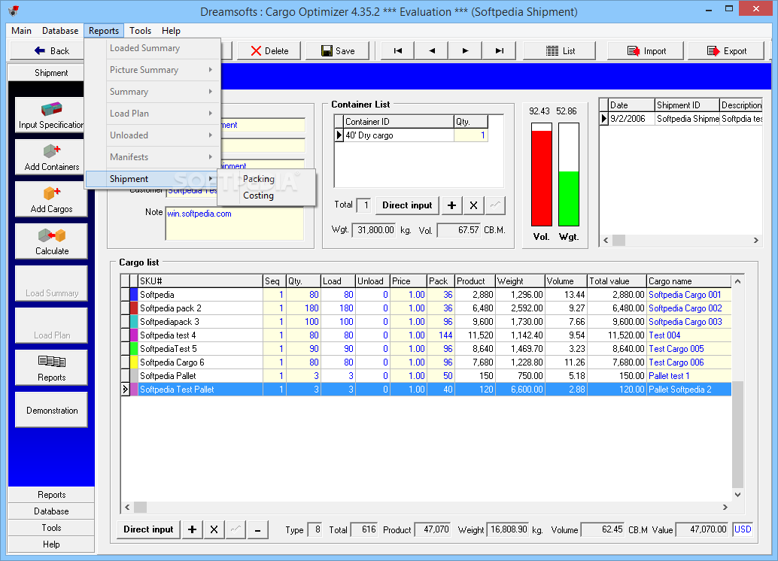This screenshot has width=778, height=561.
Task: Open Reports section at sidebar bottom
Action: pos(51,495)
